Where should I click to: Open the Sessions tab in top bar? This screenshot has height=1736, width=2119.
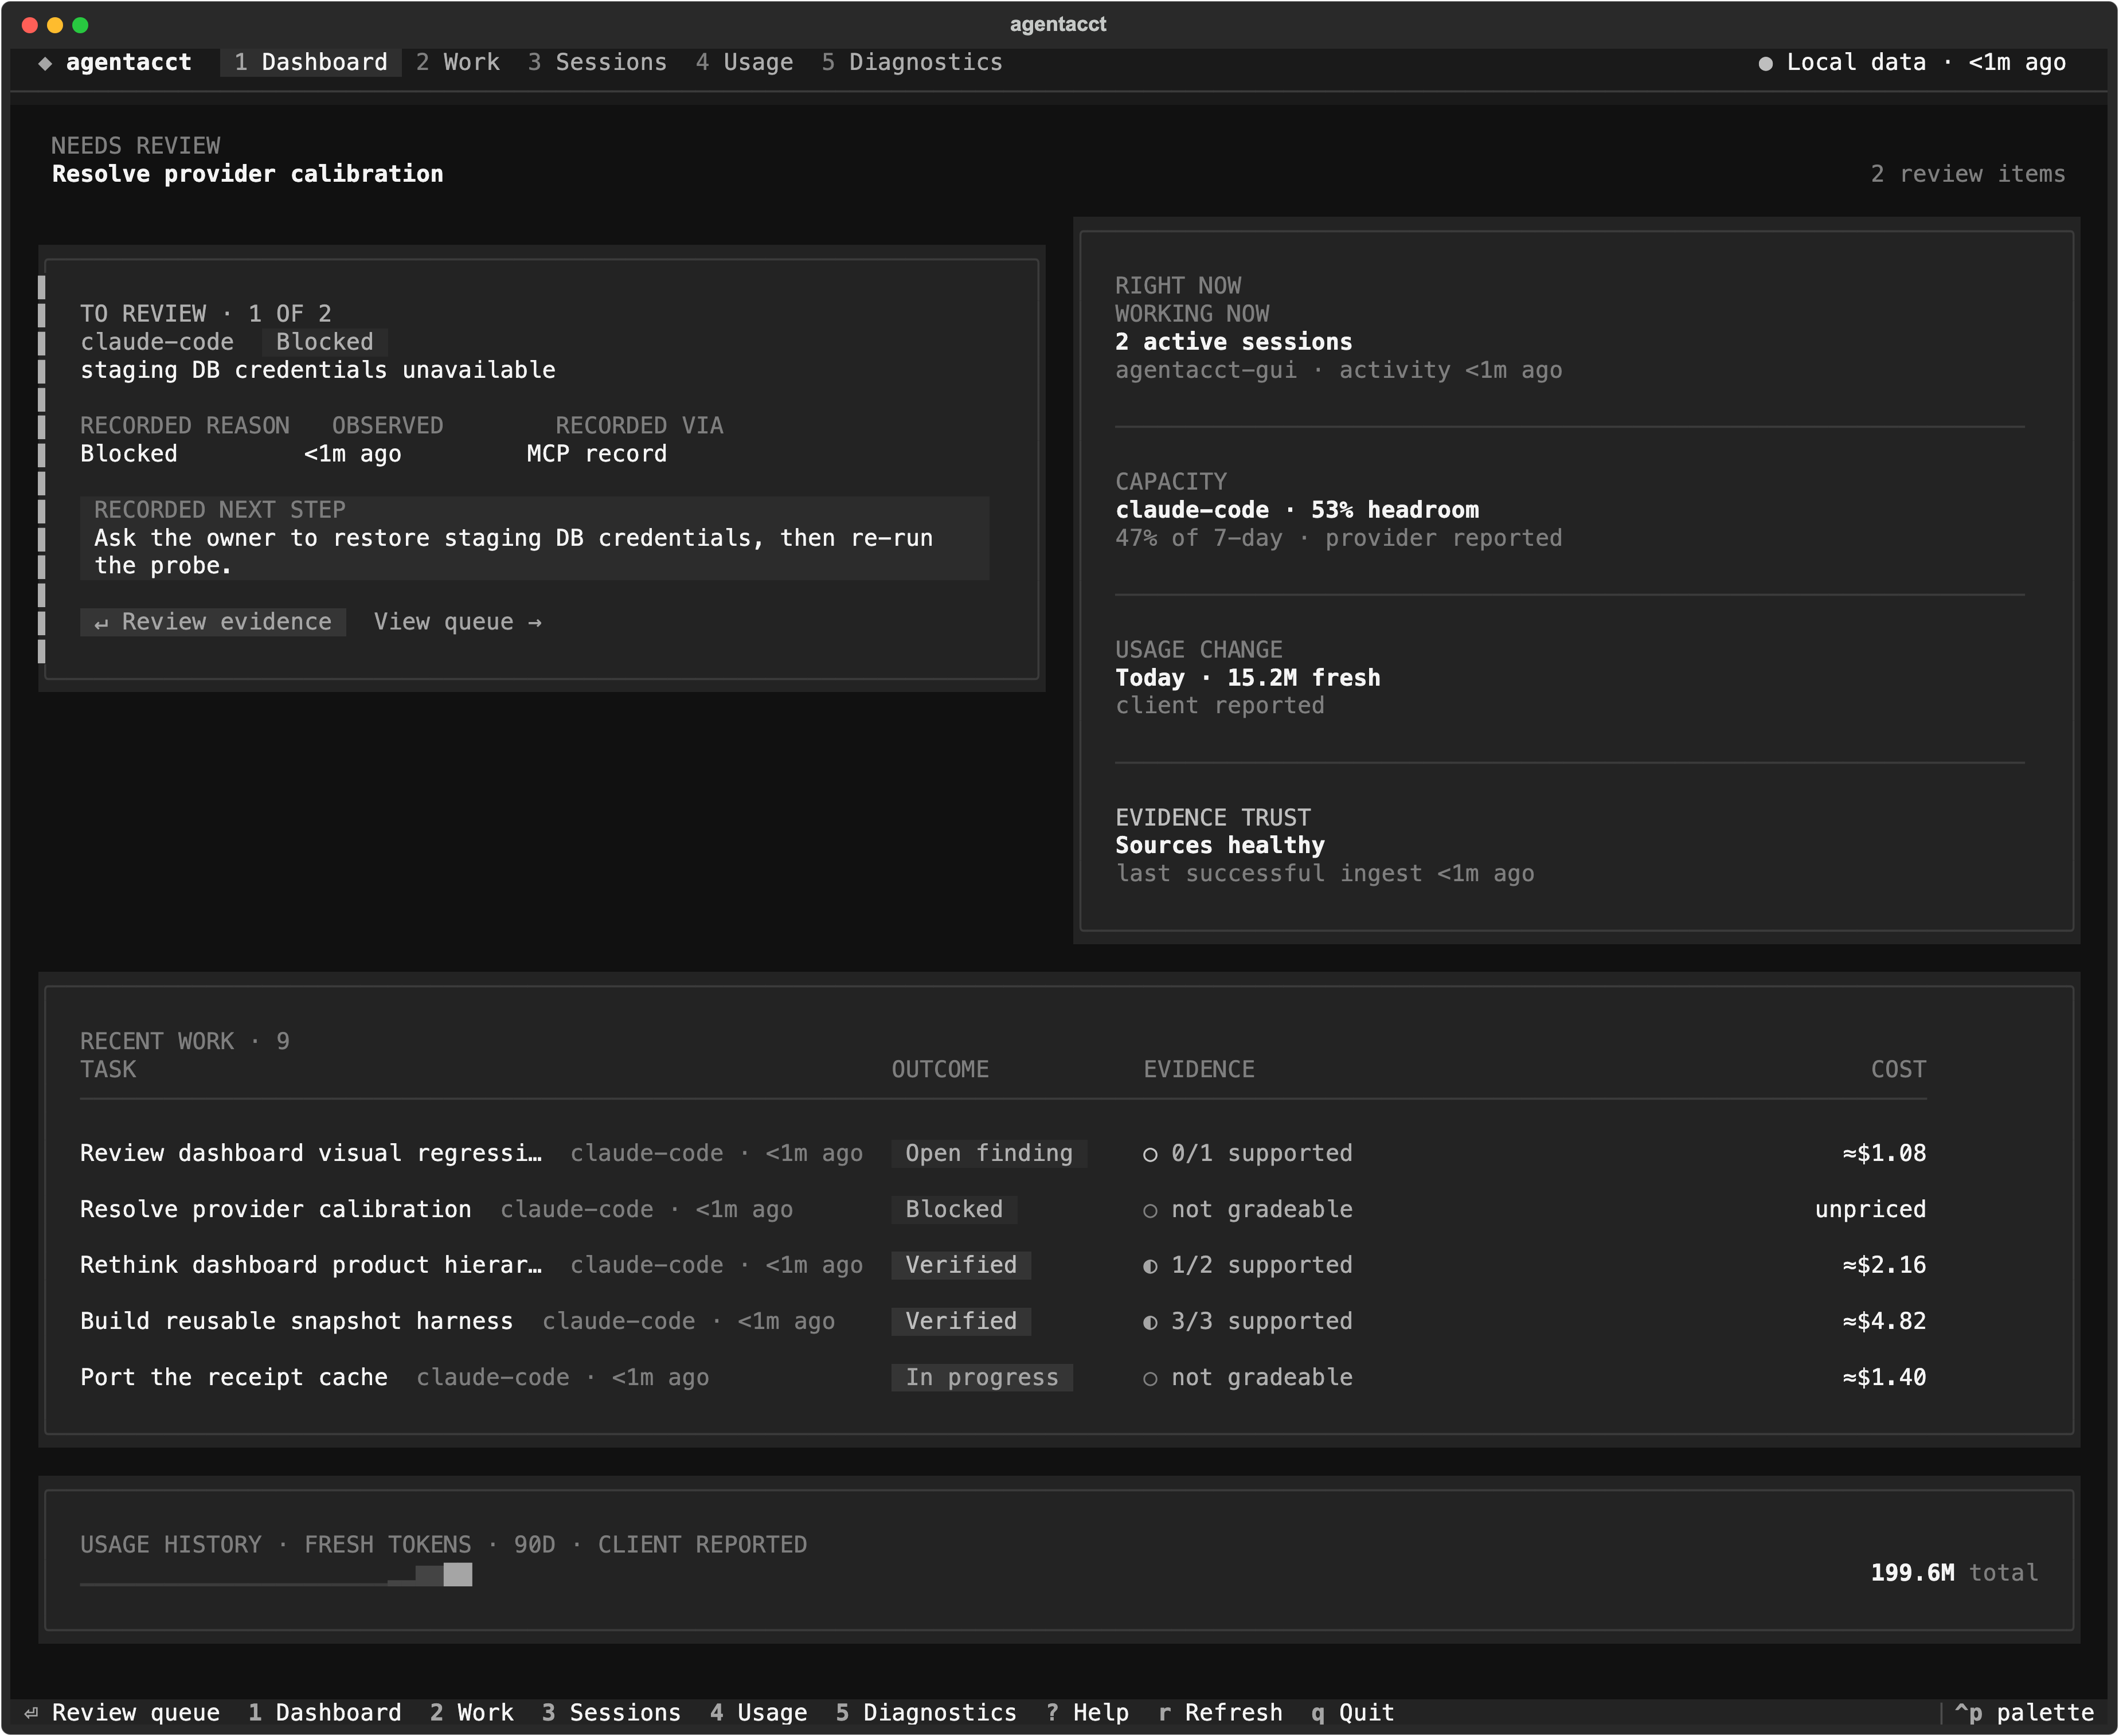[597, 62]
